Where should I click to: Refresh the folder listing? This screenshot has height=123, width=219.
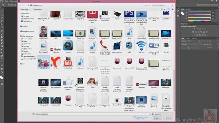coord(148,5)
